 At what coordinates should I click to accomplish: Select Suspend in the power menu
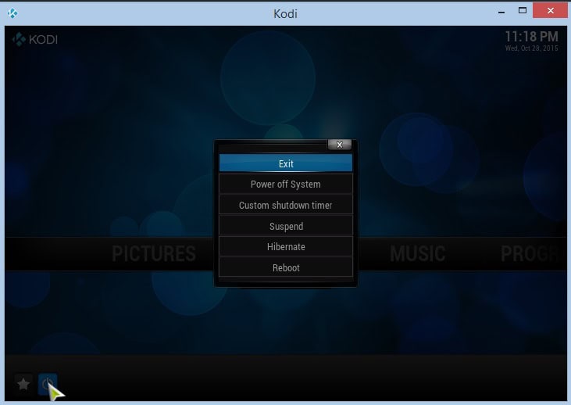click(286, 226)
